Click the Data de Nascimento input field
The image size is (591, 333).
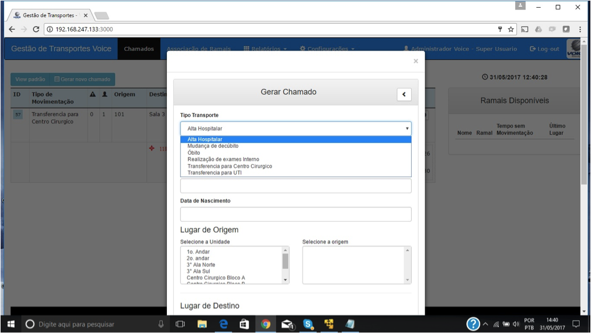pyautogui.click(x=295, y=214)
